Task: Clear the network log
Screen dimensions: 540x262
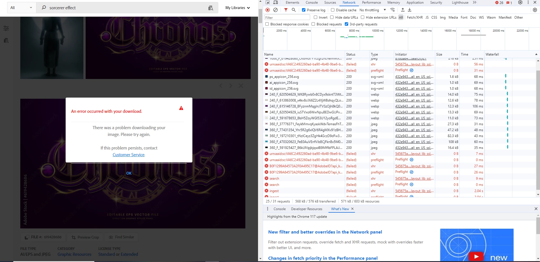Action: pos(275,10)
